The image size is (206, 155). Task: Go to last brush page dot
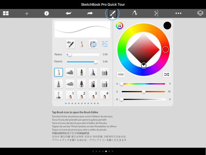[x=98, y=103]
